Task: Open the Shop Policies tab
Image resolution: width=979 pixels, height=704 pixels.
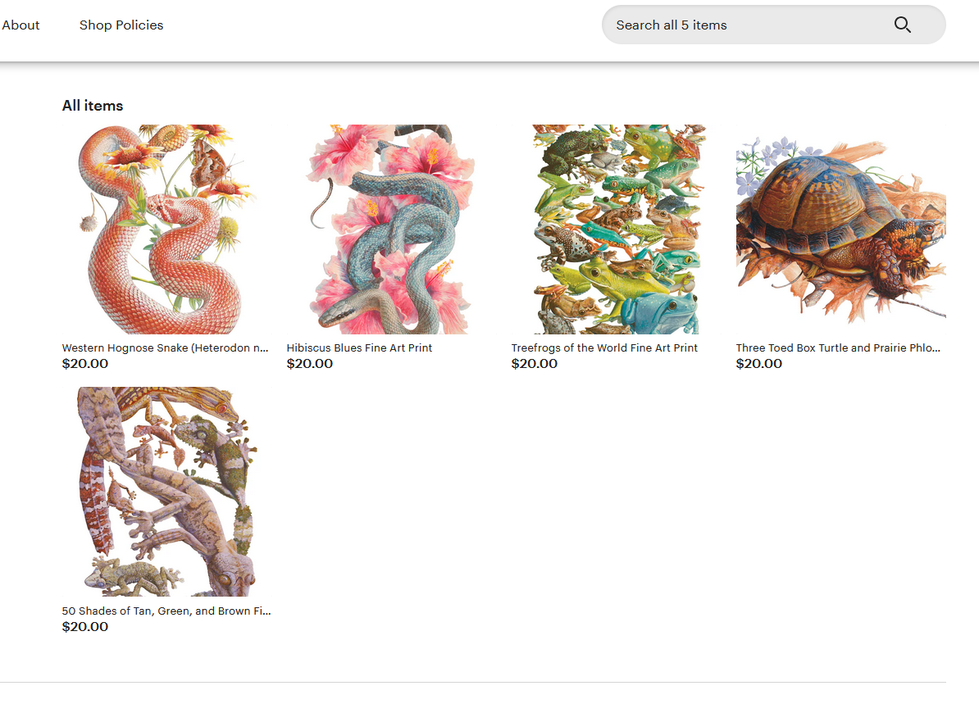Action: (x=121, y=25)
